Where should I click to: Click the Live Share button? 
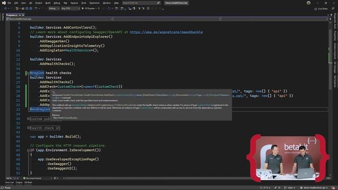(321, 9)
